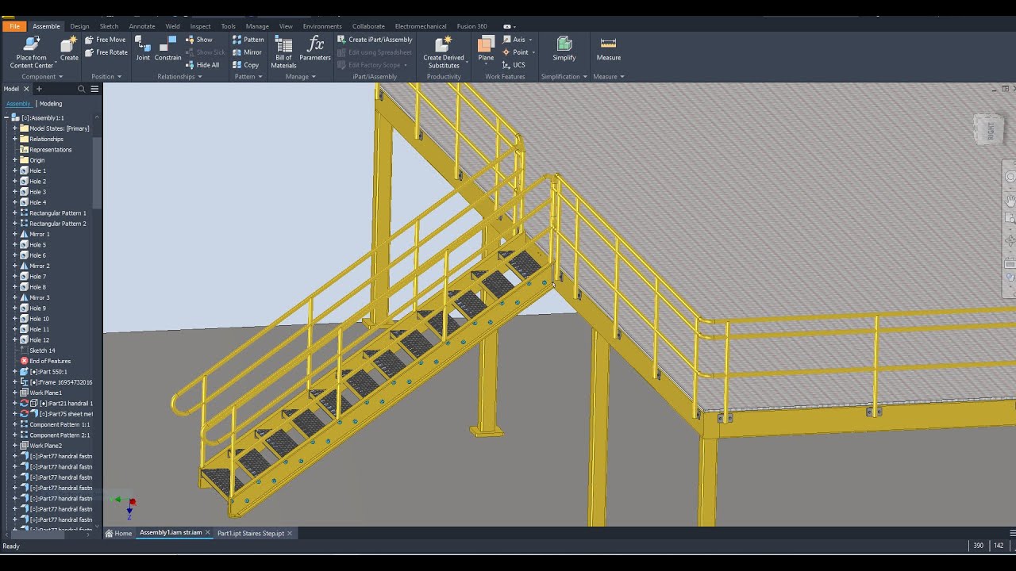The width and height of the screenshot is (1016, 571).
Task: Switch to the Sketch ribbon tab
Action: click(109, 26)
